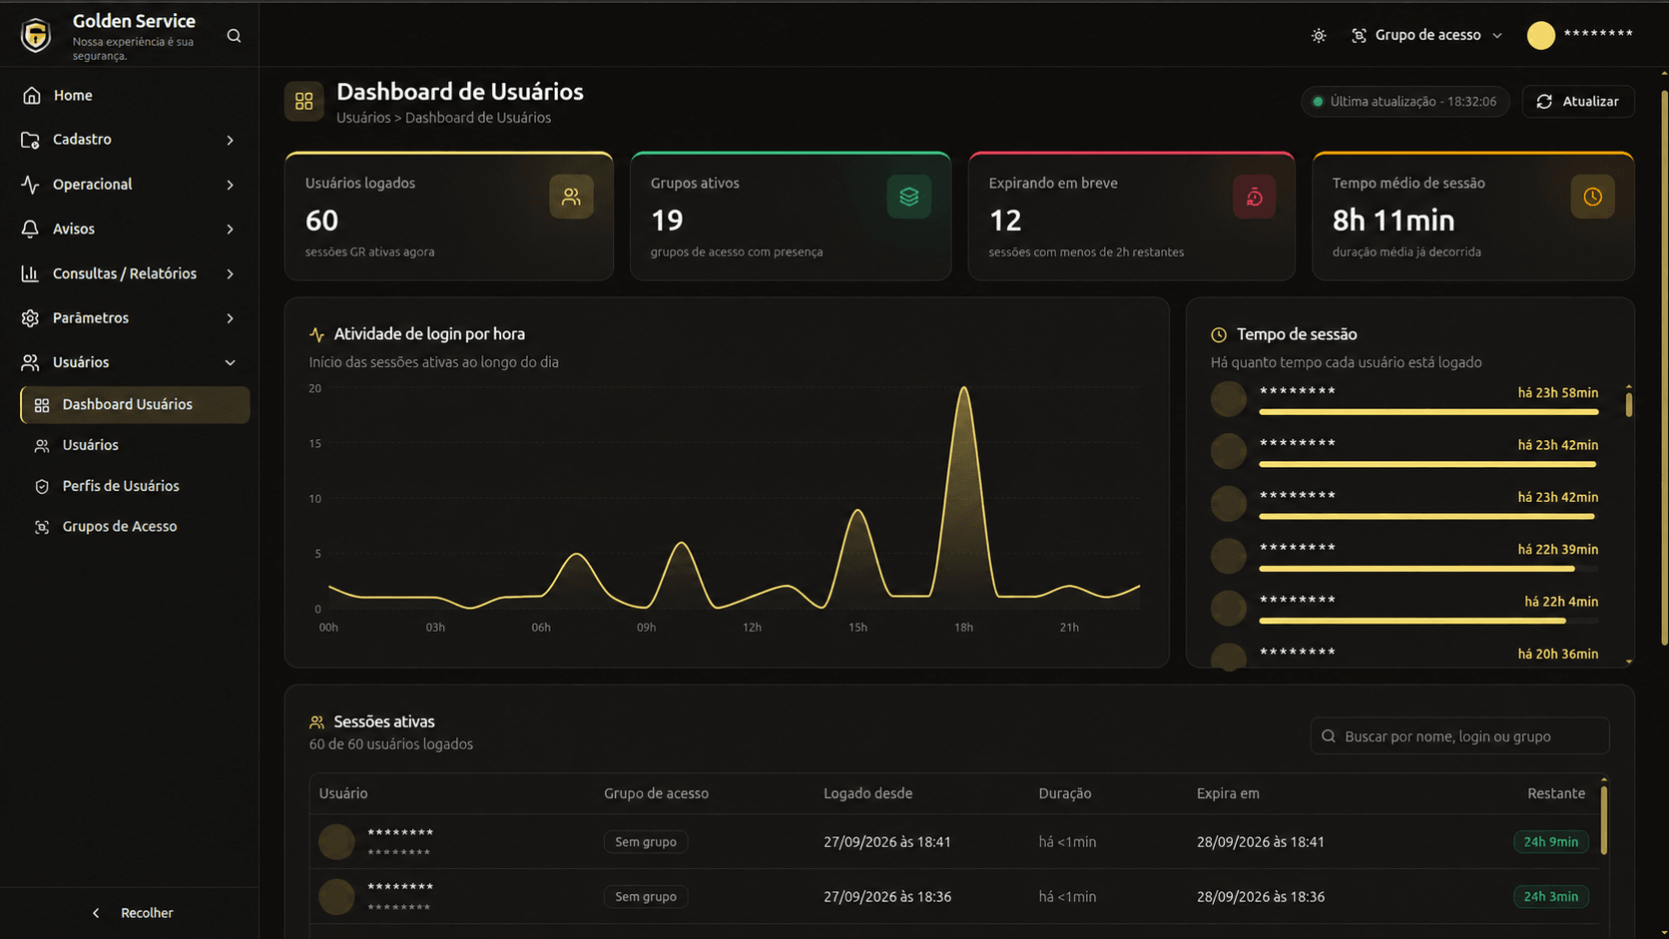Click the session bar for há 22h 4min
Image resolution: width=1669 pixels, height=939 pixels.
coord(1428,621)
